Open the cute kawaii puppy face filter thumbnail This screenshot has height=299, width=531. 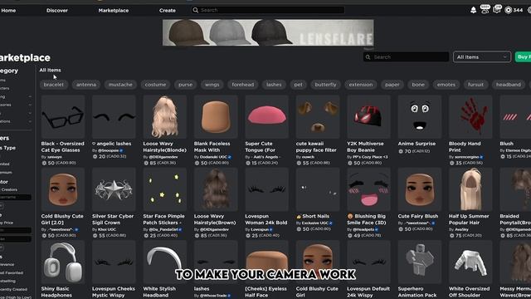coord(318,116)
